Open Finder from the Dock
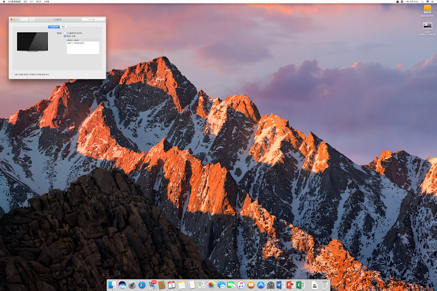Image resolution: width=437 pixels, height=291 pixels. [x=112, y=285]
